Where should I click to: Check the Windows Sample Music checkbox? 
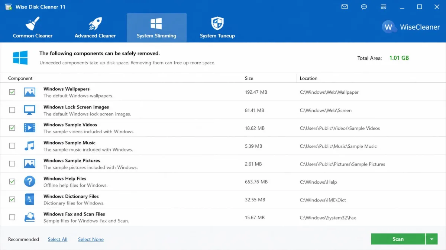12,146
